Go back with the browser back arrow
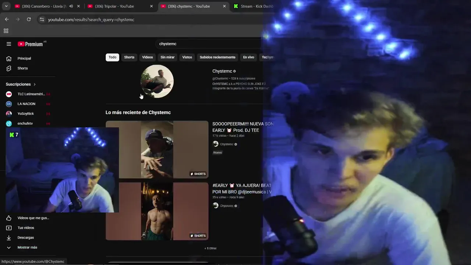This screenshot has width=471, height=265. point(7,19)
